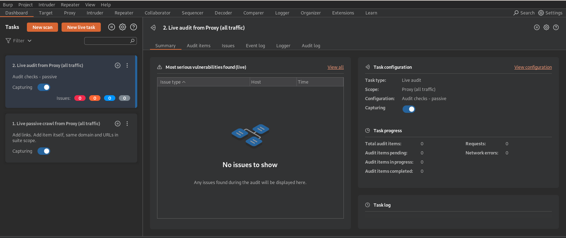This screenshot has width=566, height=238.
Task: Click the back arrow beside task title
Action: 153,28
